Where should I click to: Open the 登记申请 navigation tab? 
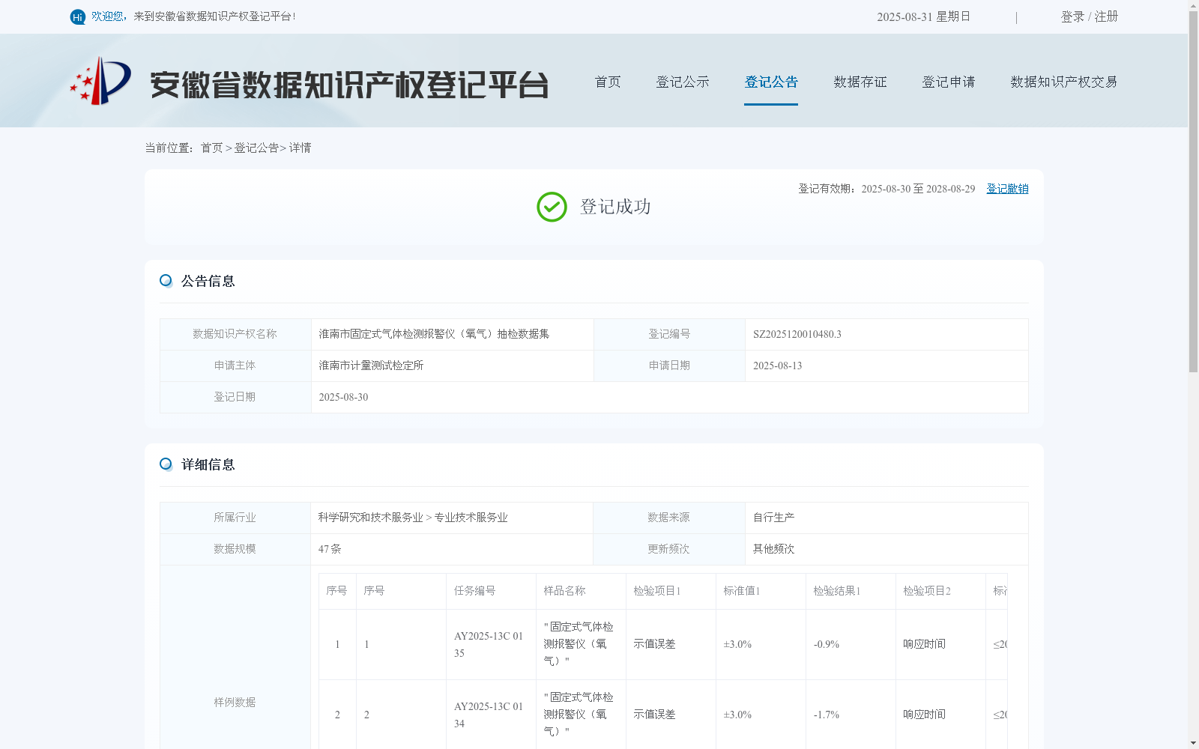949,82
